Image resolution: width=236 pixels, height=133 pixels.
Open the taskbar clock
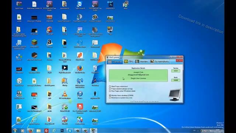tap(218, 131)
